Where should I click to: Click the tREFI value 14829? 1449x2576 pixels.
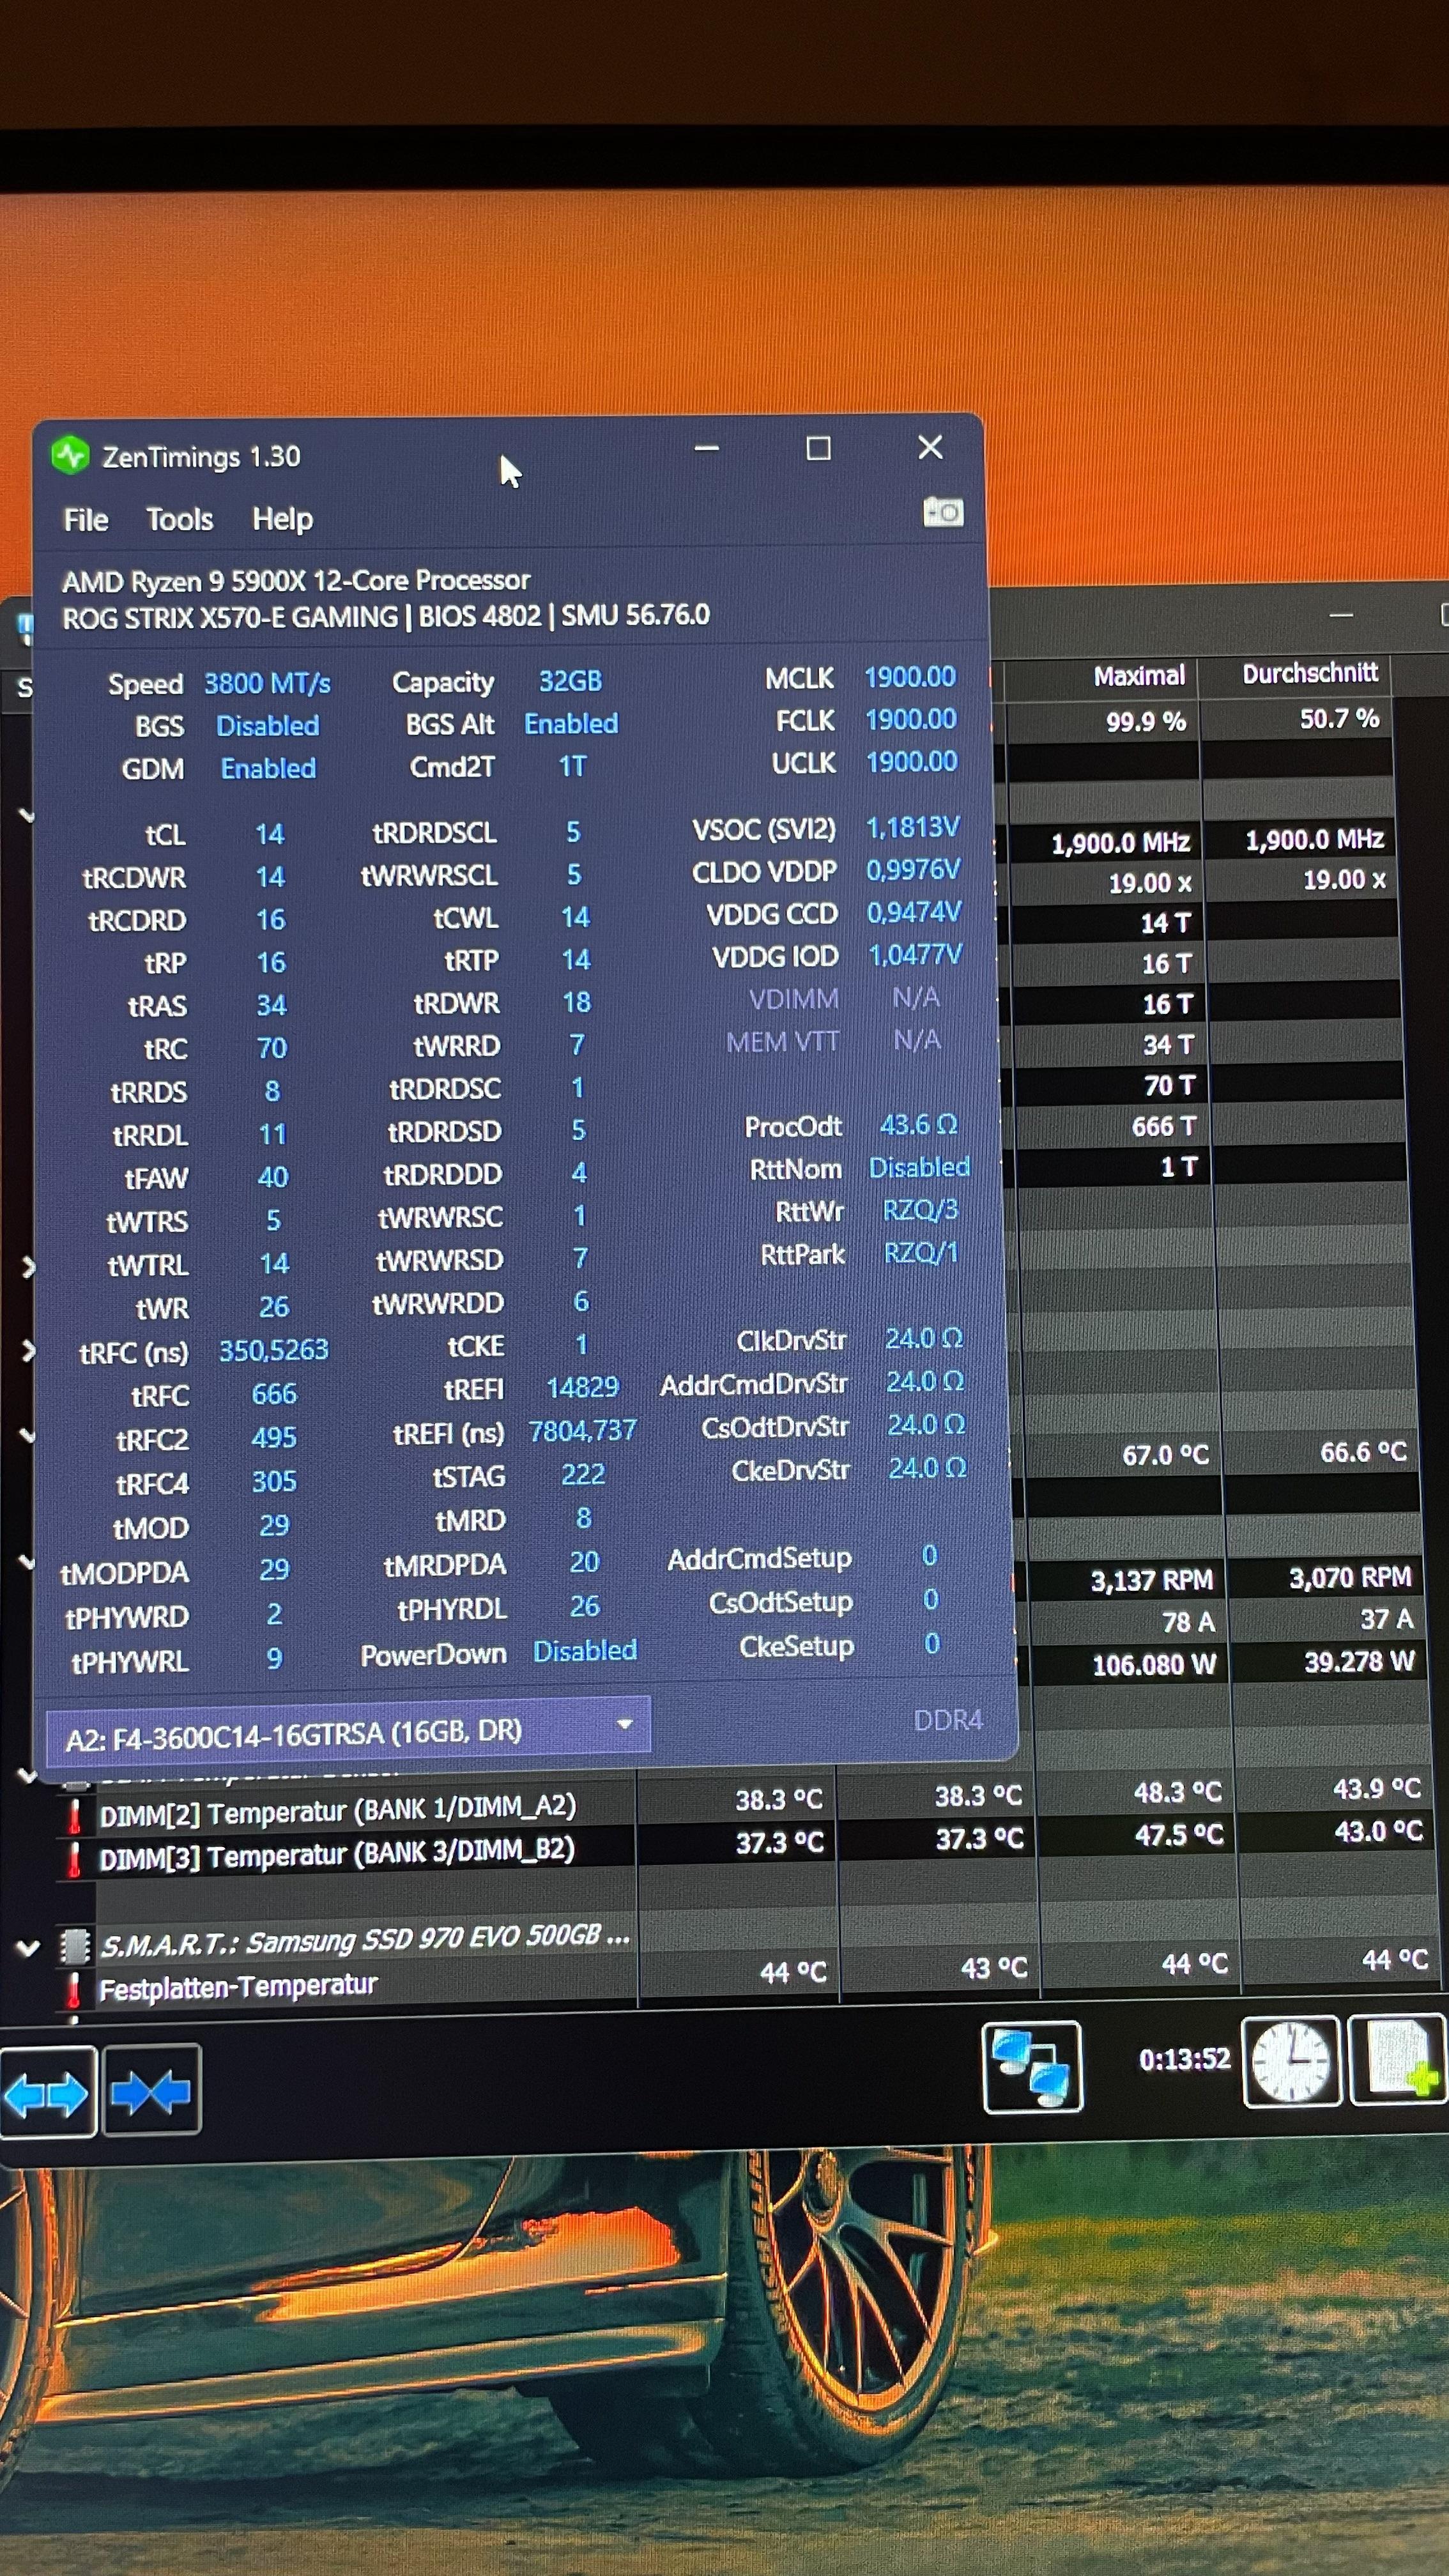click(x=582, y=1387)
